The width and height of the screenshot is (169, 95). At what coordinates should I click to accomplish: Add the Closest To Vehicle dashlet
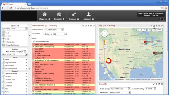(26, 74)
